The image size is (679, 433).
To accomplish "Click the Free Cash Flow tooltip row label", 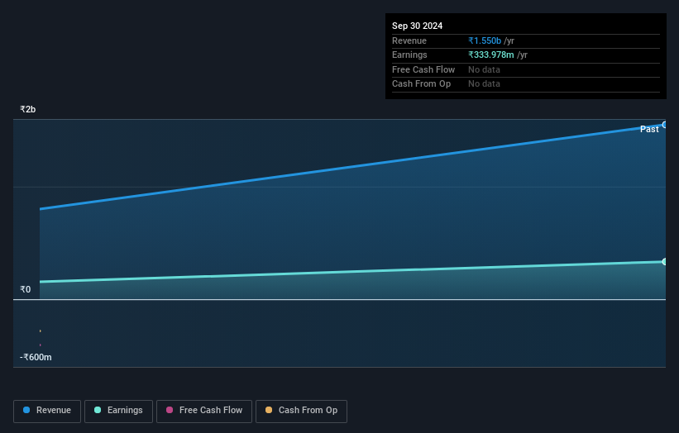I will [423, 69].
